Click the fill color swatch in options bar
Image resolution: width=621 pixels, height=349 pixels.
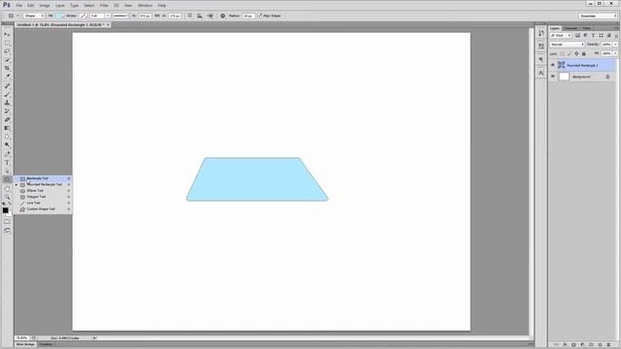[59, 16]
